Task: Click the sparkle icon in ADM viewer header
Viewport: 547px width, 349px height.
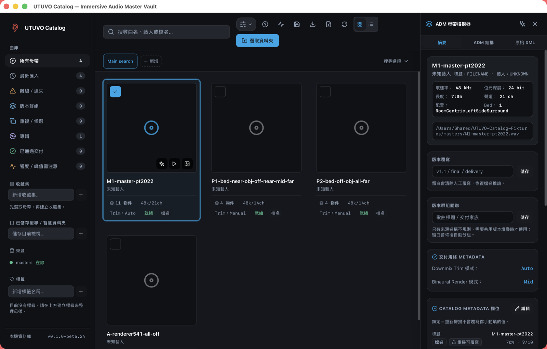Action: coord(522,24)
